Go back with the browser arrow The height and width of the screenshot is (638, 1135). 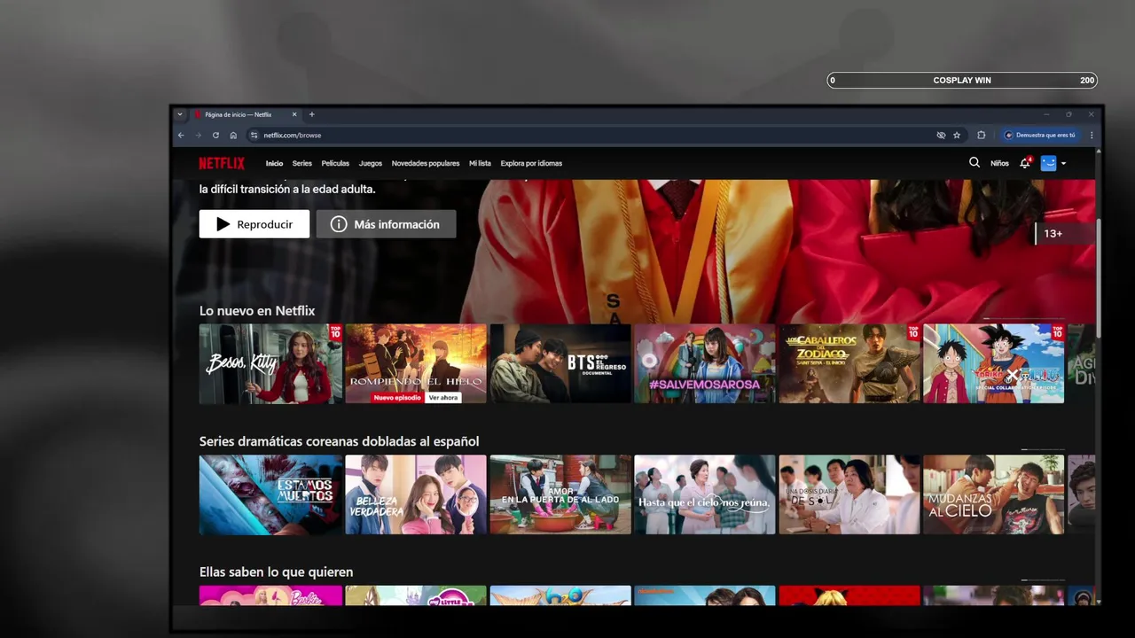coord(181,136)
